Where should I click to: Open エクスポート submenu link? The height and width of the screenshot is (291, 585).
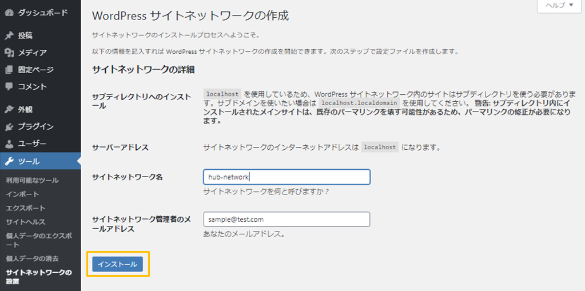point(25,208)
